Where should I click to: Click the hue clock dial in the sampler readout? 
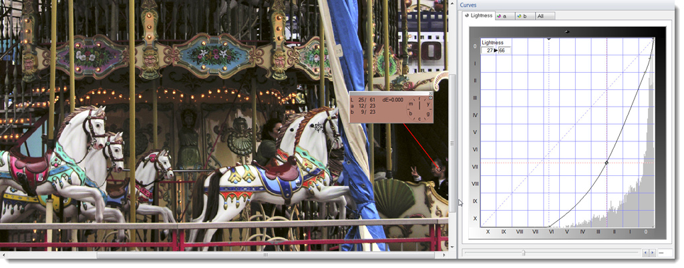[419, 108]
